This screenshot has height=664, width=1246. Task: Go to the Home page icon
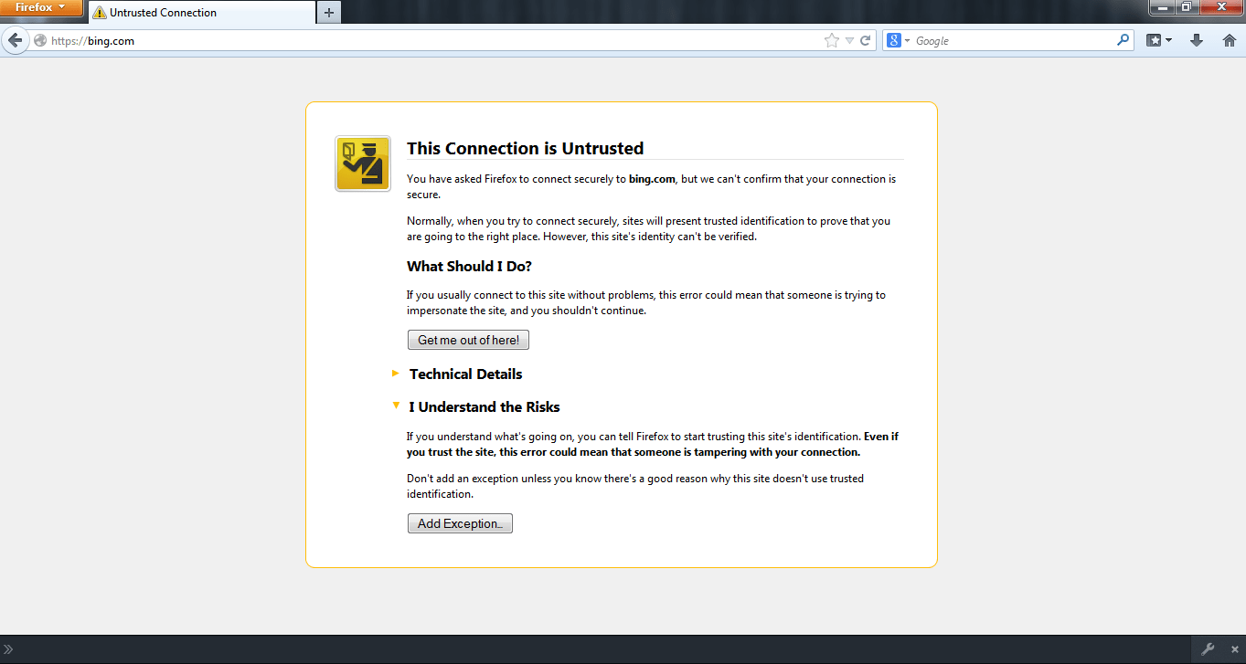click(x=1229, y=40)
